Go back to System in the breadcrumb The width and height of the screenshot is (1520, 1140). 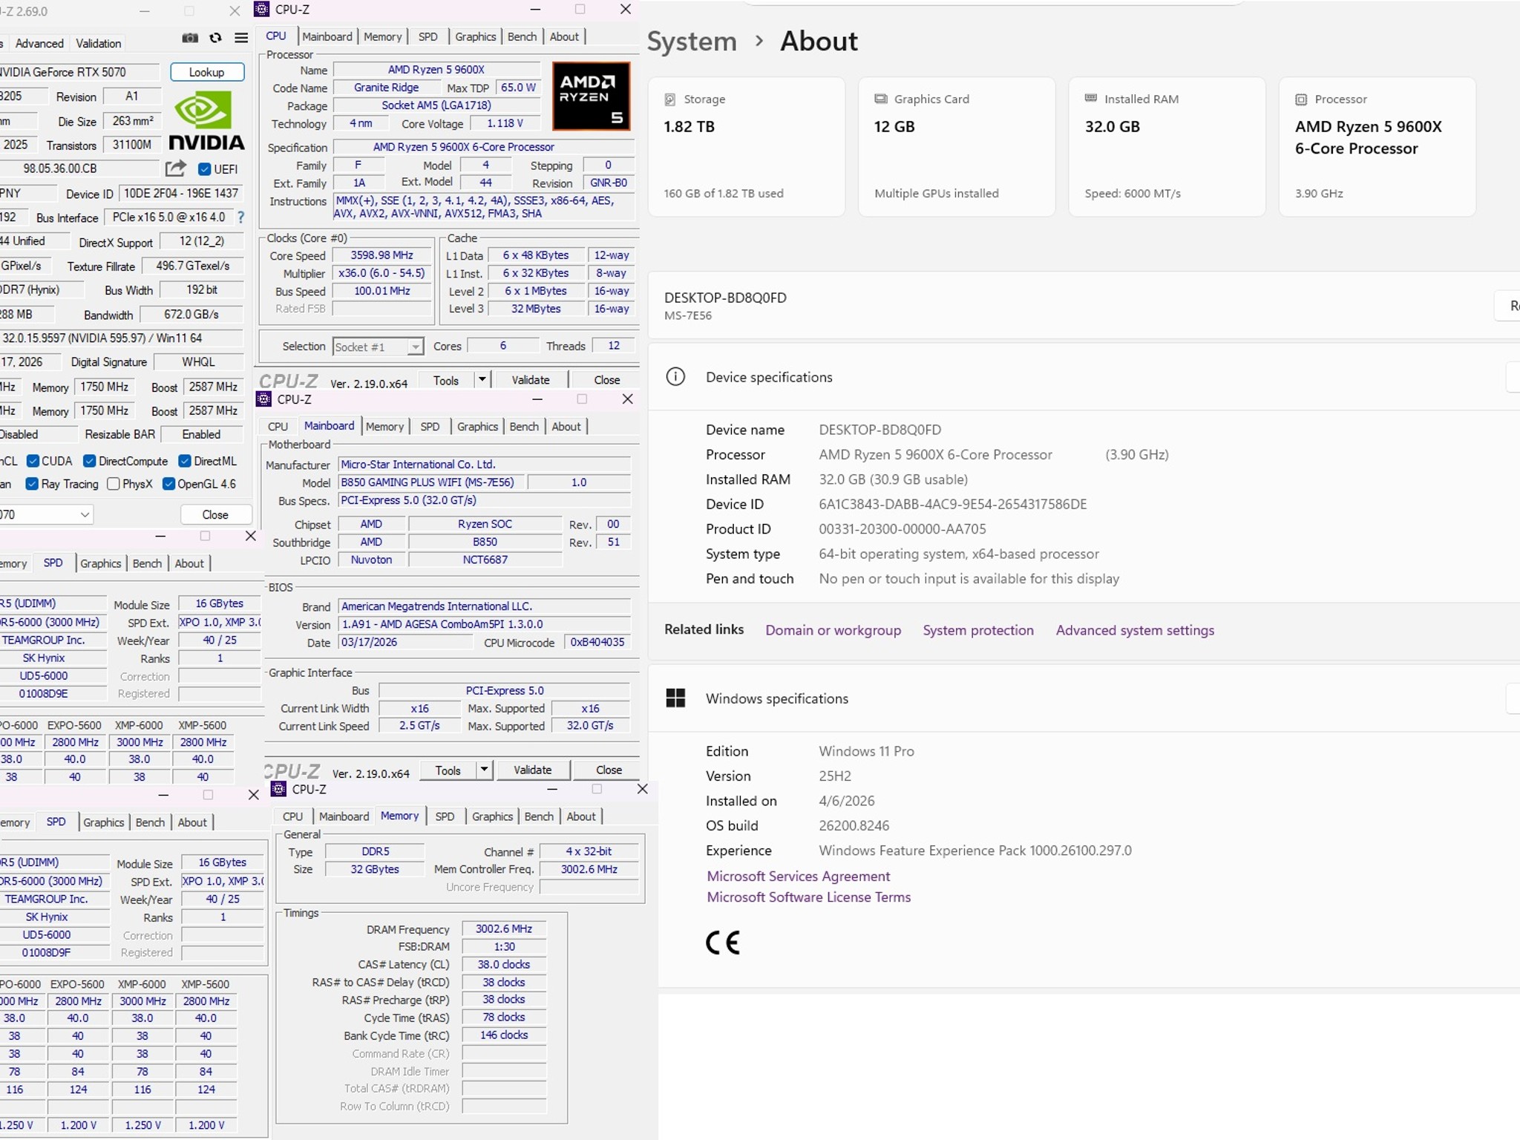pos(692,41)
